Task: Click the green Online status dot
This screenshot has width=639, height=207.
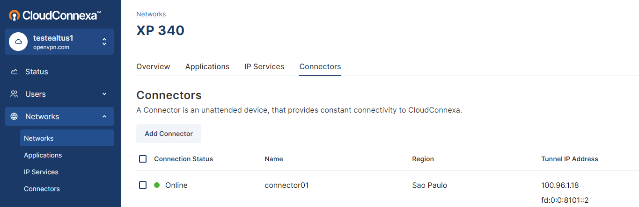Action: pos(157,185)
